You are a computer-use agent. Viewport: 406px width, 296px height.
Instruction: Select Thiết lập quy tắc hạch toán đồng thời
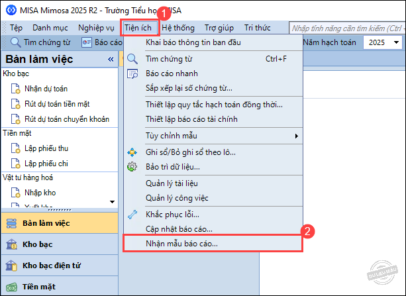tap(213, 105)
